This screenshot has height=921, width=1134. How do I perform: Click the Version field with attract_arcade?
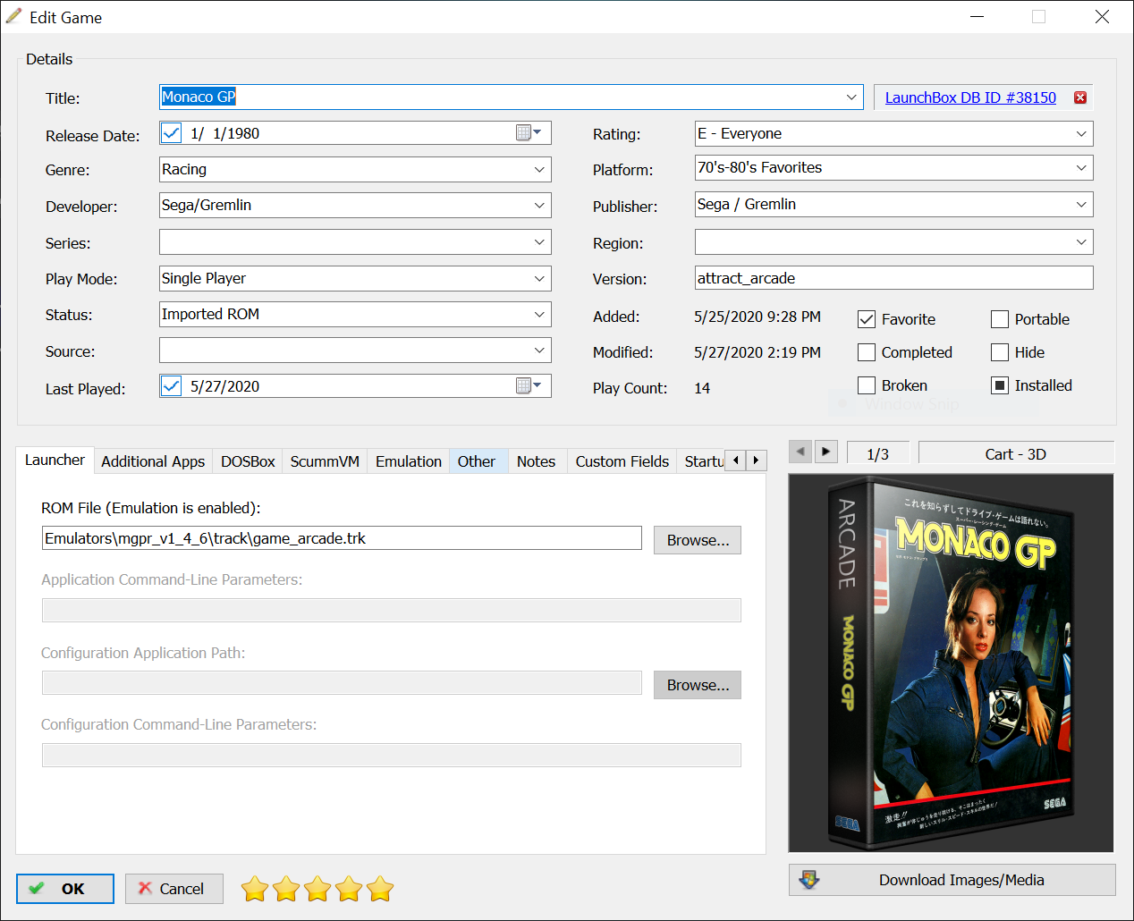[893, 278]
